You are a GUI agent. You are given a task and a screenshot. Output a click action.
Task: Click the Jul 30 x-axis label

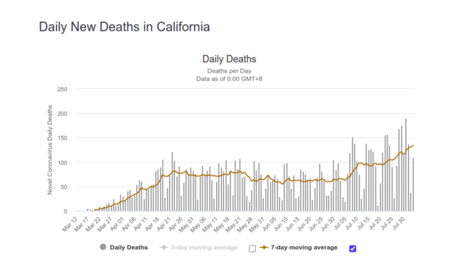[x=398, y=223]
